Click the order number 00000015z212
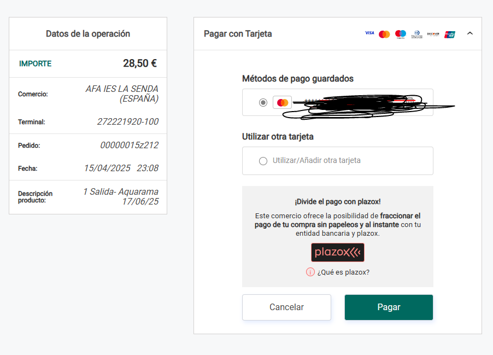 click(x=129, y=146)
